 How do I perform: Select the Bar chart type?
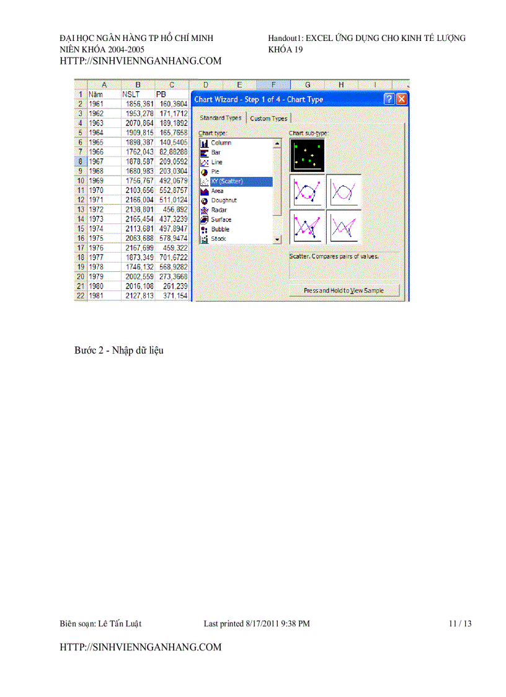click(217, 152)
